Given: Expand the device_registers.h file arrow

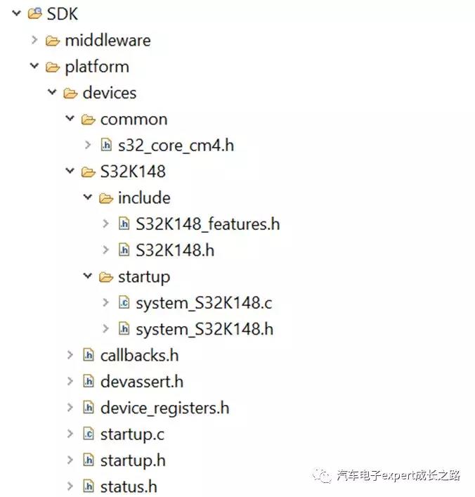Looking at the screenshot, I should coord(70,408).
